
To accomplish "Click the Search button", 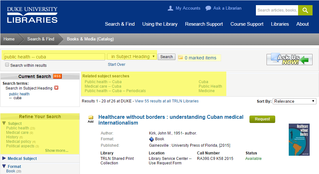I will 166,57.
